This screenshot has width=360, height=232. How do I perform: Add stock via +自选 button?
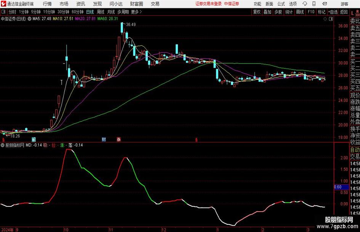click(333, 12)
